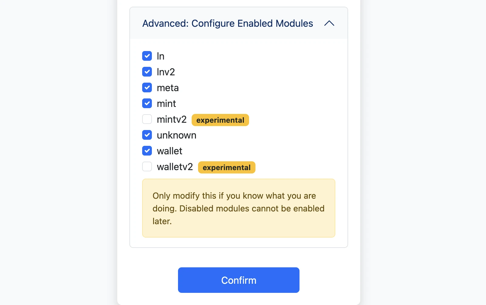Collapse the Advanced modules section chevron
Image resolution: width=486 pixels, height=305 pixels.
330,23
